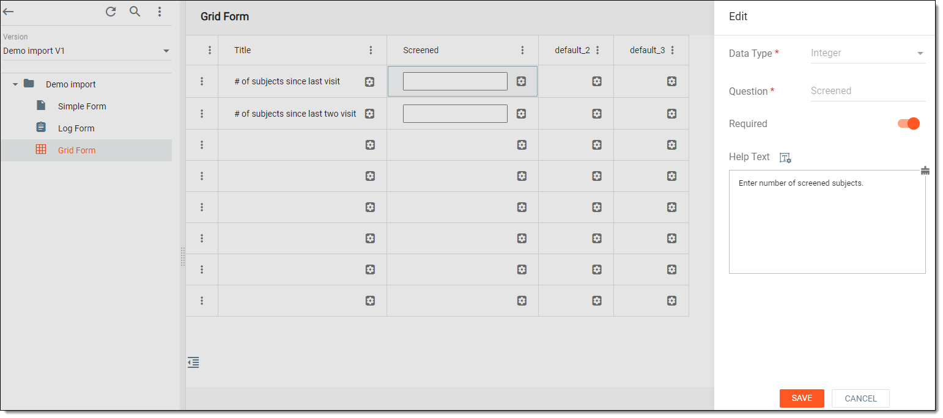Screen dimensions: 943x418
Task: Open the Screened column's three-dot menu
Action: 522,50
